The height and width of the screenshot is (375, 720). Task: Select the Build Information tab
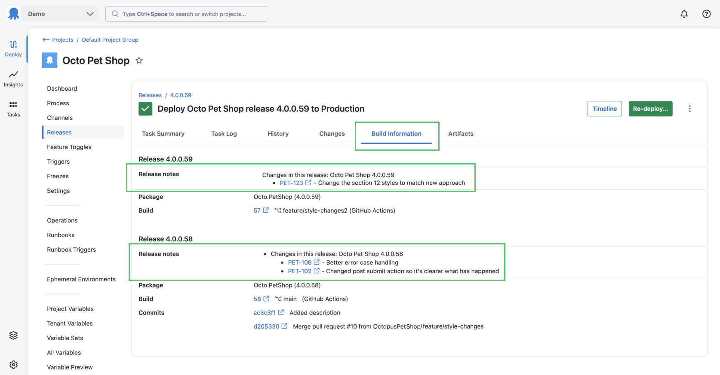[x=397, y=134]
